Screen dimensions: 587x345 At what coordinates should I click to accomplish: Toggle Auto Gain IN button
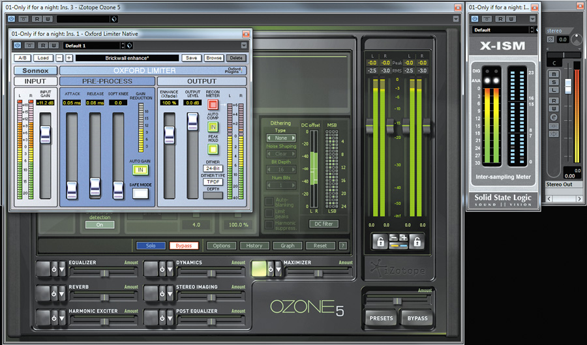point(140,170)
